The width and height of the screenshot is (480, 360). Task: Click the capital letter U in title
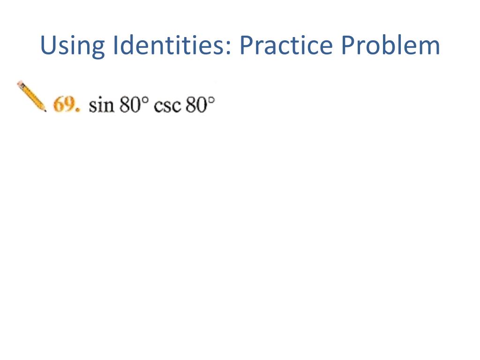click(x=48, y=45)
